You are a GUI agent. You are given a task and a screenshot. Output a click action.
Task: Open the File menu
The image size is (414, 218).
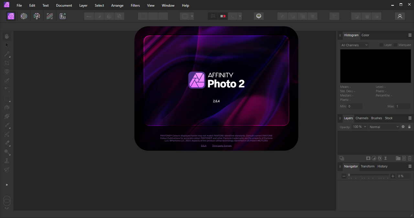19,5
